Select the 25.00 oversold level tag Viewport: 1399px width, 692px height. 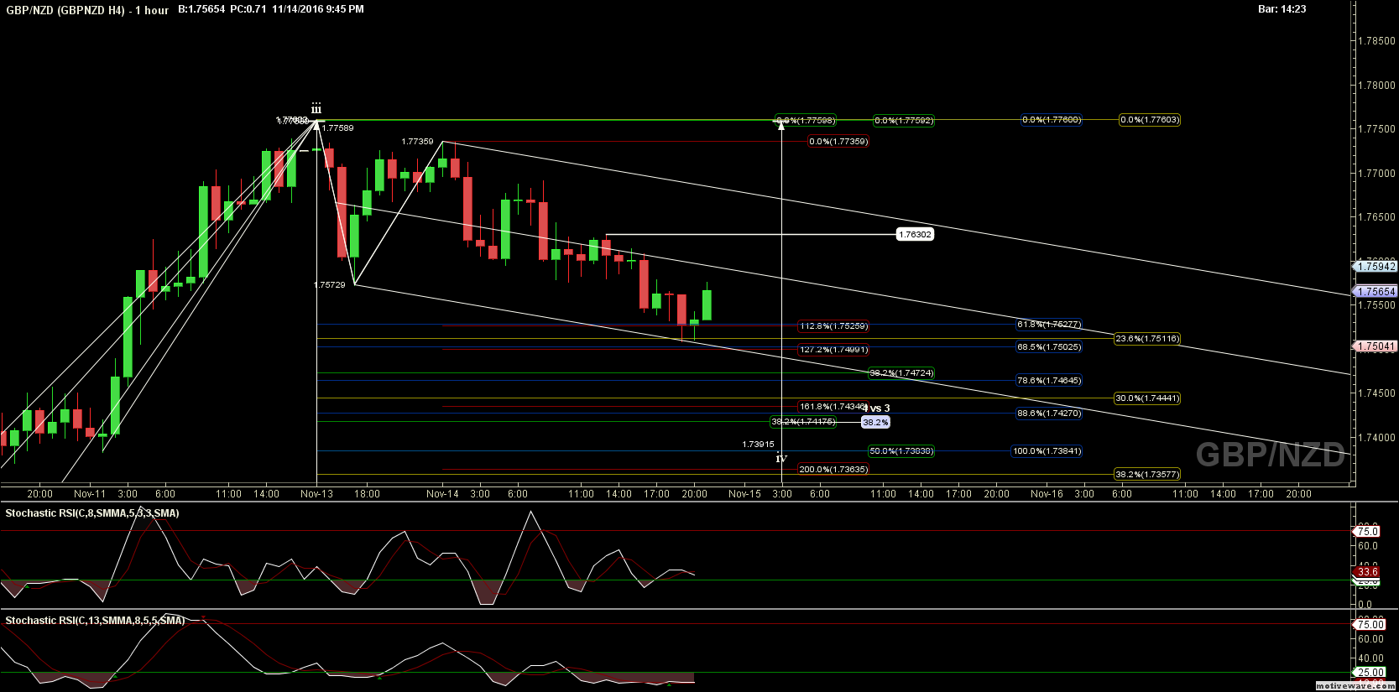1370,673
